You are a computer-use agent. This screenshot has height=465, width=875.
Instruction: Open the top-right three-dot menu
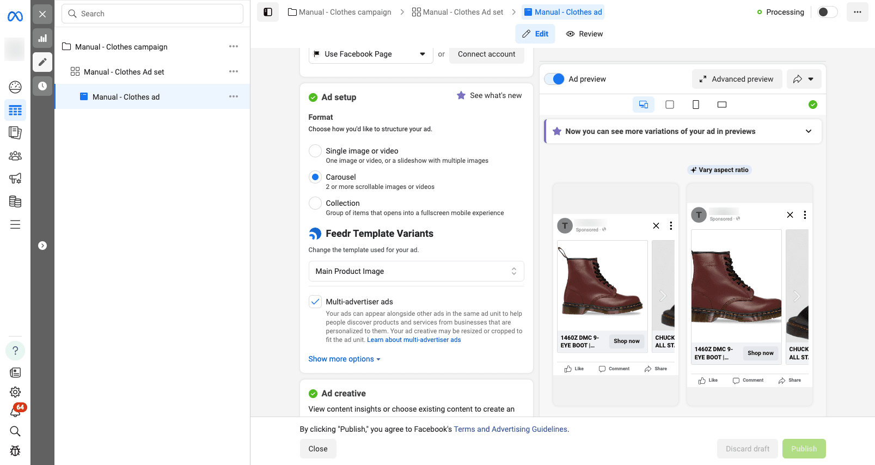tap(858, 12)
